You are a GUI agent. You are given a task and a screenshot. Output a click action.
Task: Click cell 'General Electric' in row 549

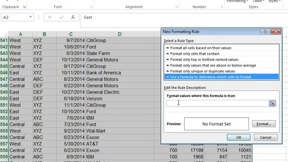tap(120, 92)
